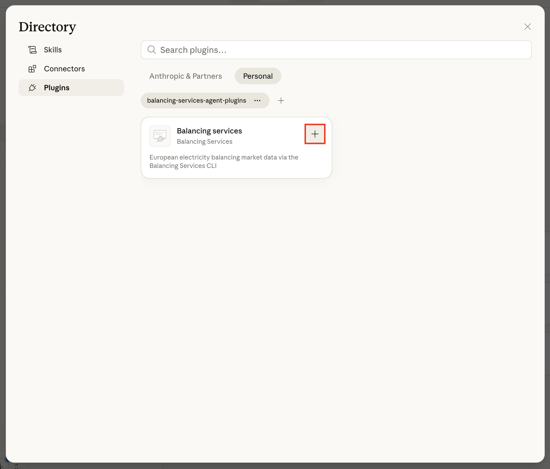550x469 pixels.
Task: Toggle the balancing-services-agent-plugins chip
Action: (196, 100)
